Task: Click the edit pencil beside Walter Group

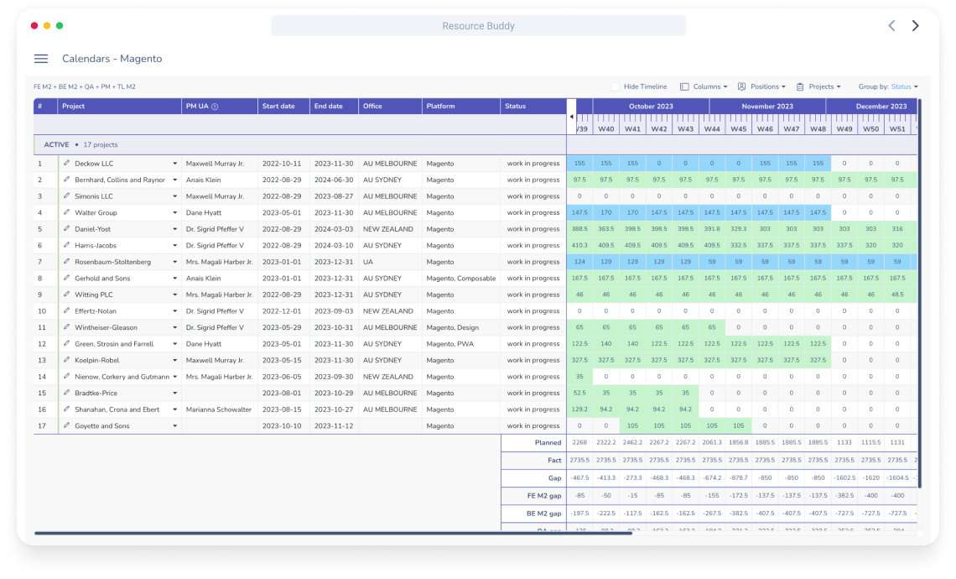Action: 67,213
